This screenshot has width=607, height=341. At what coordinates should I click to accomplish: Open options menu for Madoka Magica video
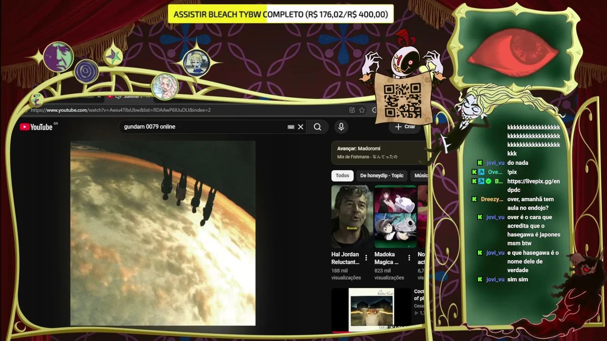(409, 258)
